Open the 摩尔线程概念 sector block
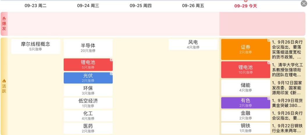The image size is (308, 135). [x=35, y=46]
